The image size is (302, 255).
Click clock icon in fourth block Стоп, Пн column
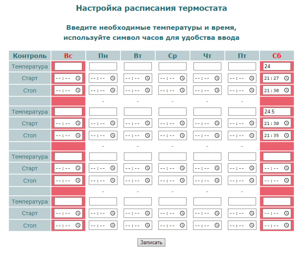(x=113, y=225)
